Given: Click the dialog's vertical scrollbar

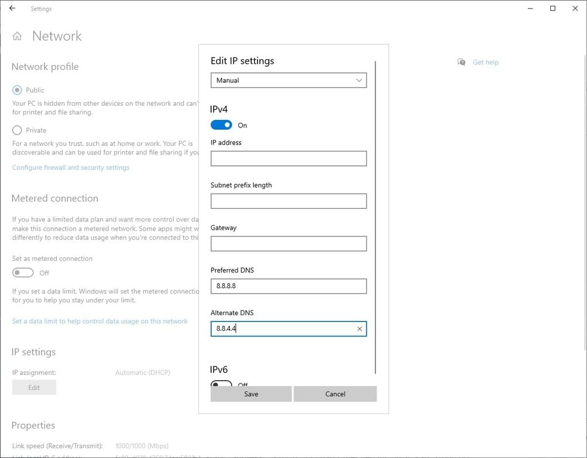Looking at the screenshot, I should click(375, 218).
